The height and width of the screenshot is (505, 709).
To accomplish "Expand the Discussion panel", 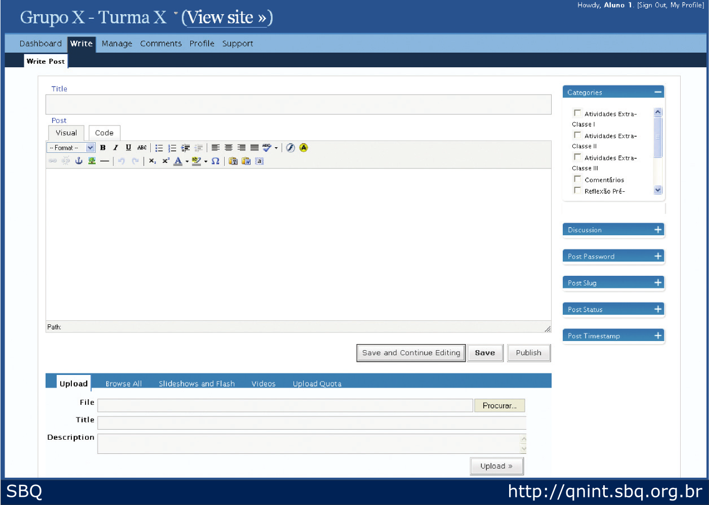I will click(658, 230).
